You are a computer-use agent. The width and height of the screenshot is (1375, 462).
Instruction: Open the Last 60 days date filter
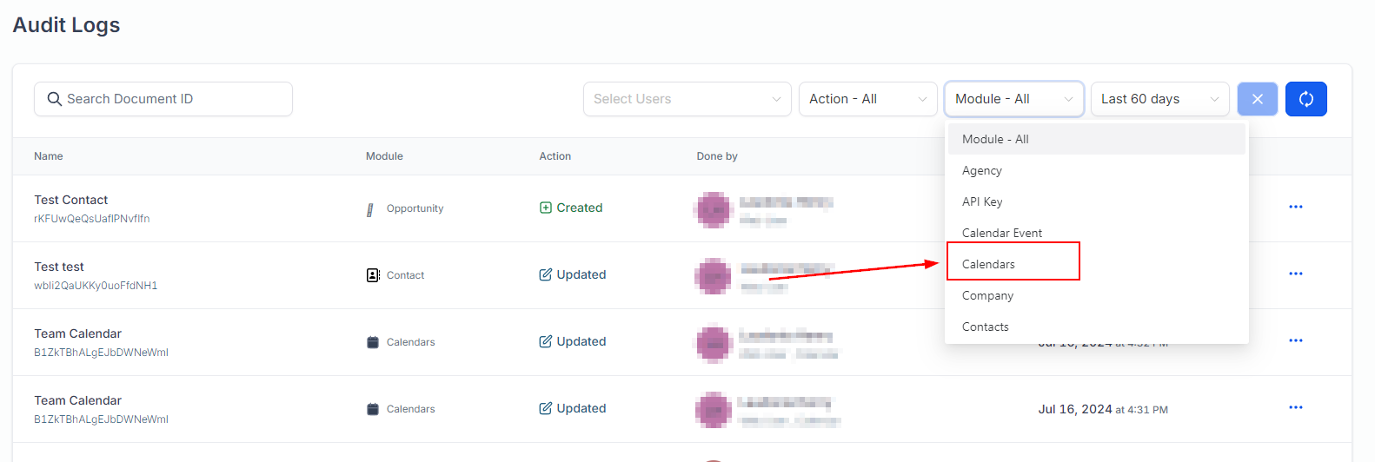[x=1159, y=99]
